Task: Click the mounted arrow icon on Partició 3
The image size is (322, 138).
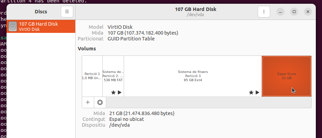Action: 257,92
